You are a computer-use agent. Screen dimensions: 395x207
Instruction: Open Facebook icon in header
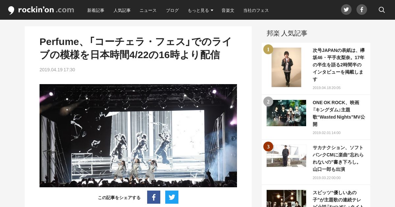(362, 10)
